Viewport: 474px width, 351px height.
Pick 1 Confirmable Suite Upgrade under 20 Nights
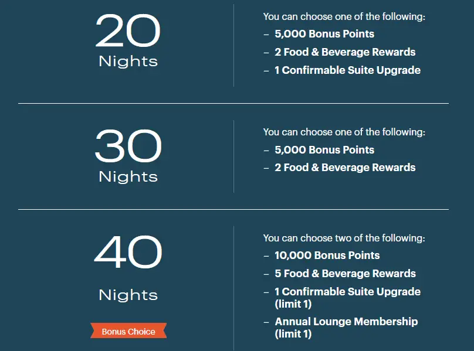coord(347,70)
